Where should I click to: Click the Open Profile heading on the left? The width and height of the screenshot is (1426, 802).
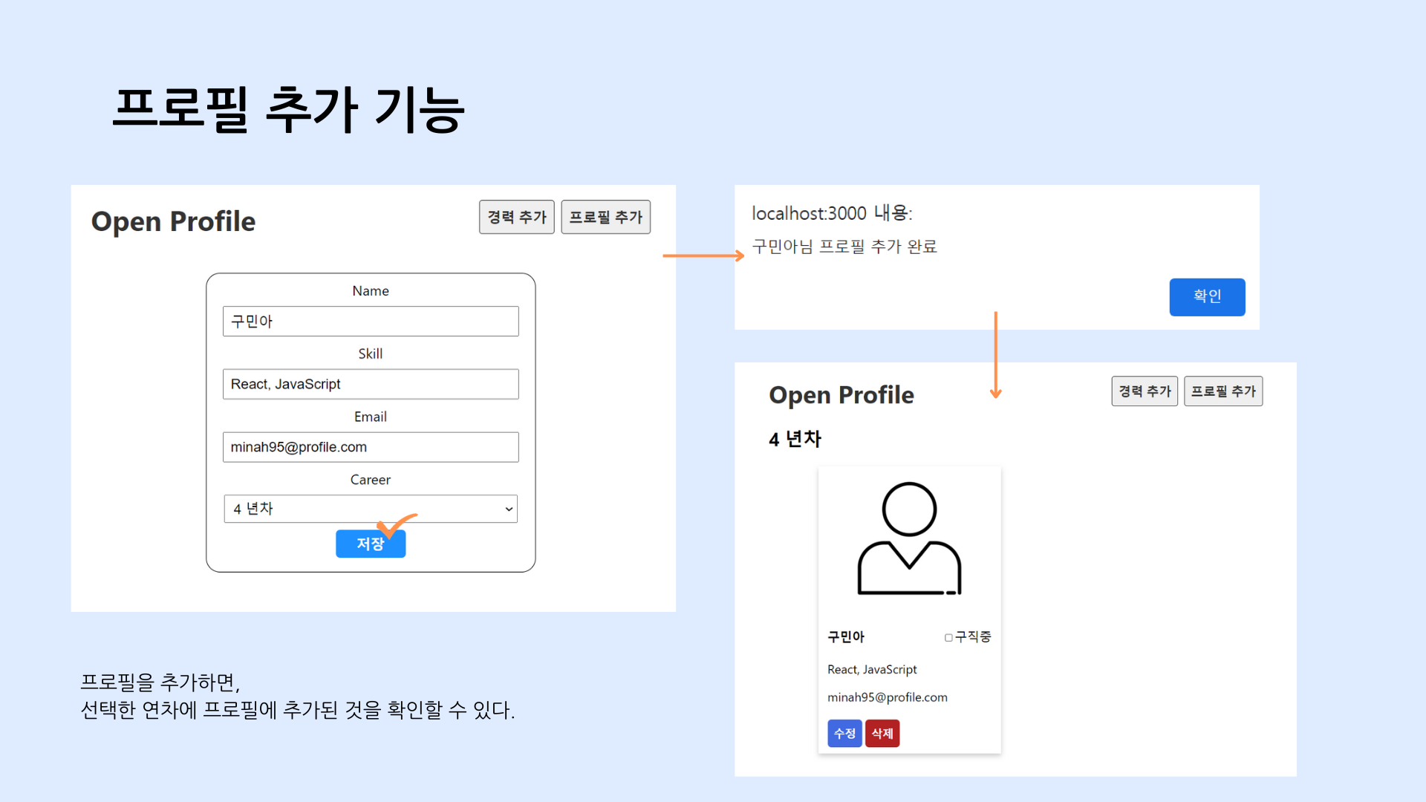172,221
